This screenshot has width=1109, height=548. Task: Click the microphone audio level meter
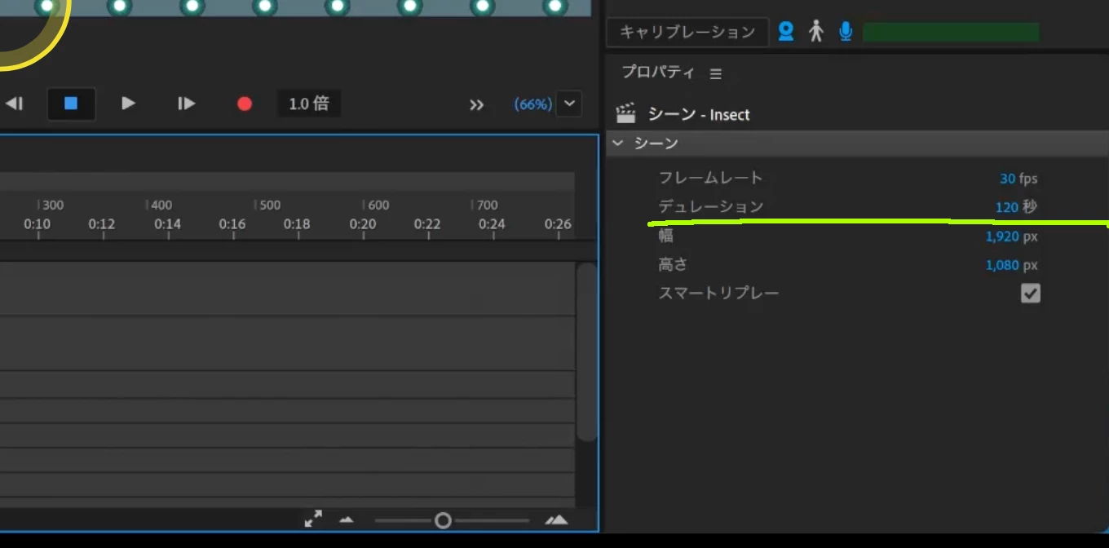[951, 33]
